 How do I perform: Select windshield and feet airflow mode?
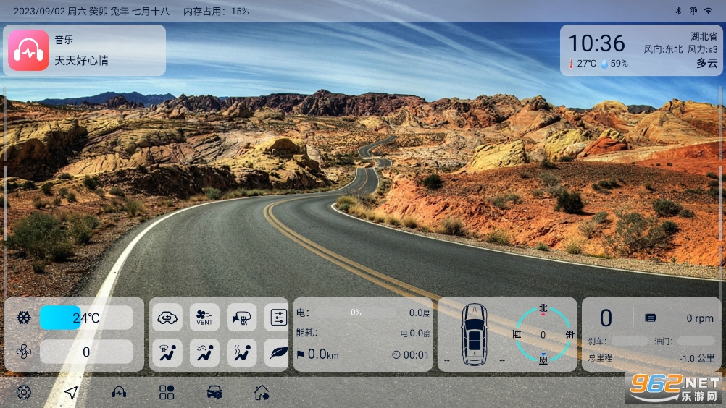pos(167,352)
